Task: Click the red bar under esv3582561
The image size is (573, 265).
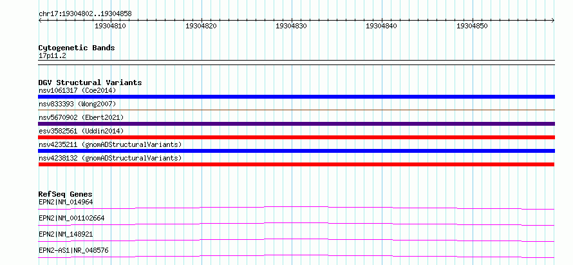Action: coord(296,137)
